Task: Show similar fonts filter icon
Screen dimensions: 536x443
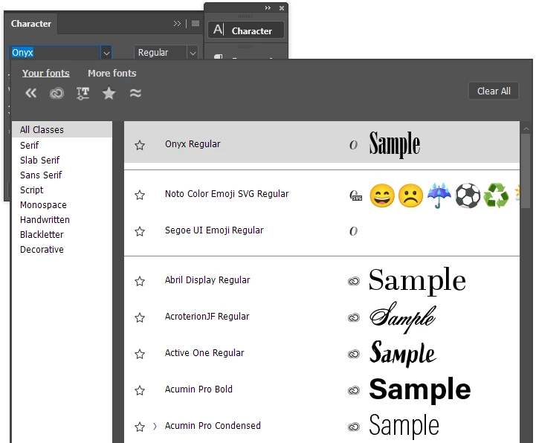Action: coord(135,93)
